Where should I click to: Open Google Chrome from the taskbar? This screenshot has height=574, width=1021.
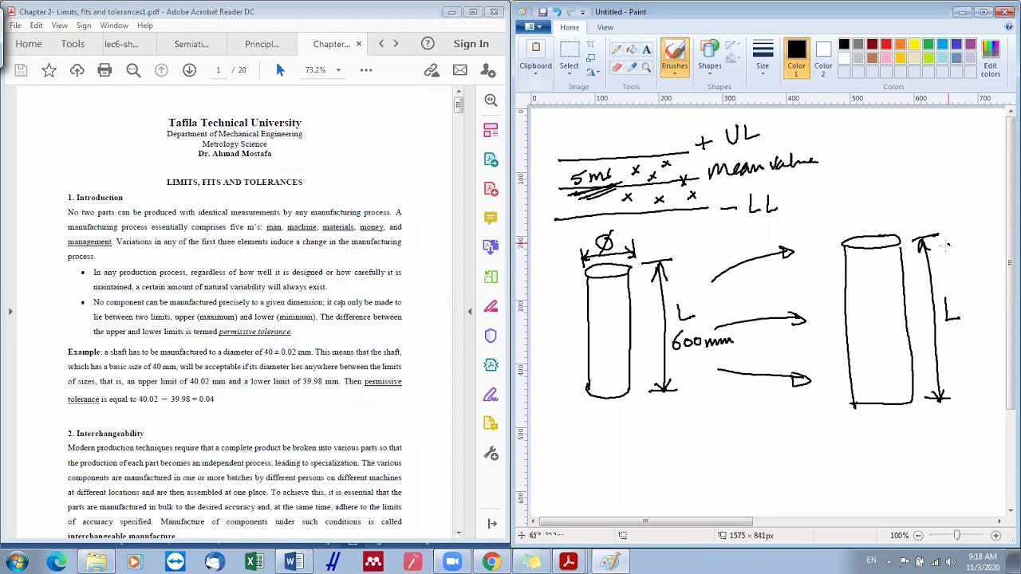[491, 562]
